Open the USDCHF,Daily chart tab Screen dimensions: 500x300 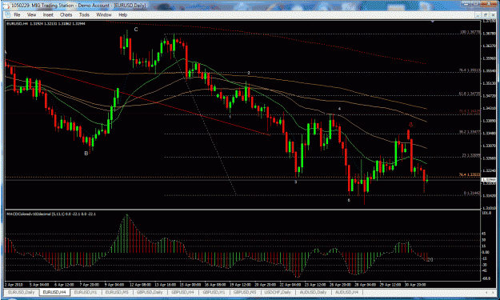coord(278,292)
